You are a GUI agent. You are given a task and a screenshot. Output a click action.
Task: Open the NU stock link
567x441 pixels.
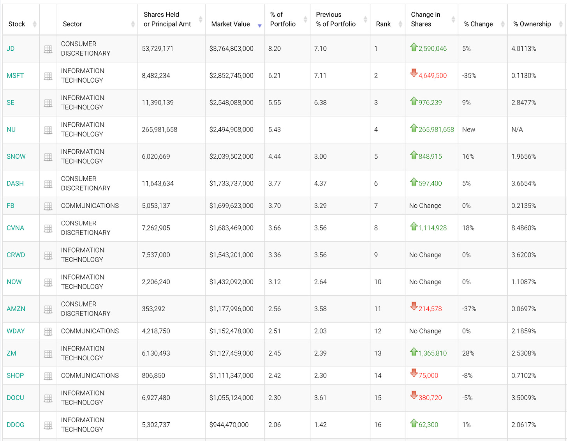point(11,129)
